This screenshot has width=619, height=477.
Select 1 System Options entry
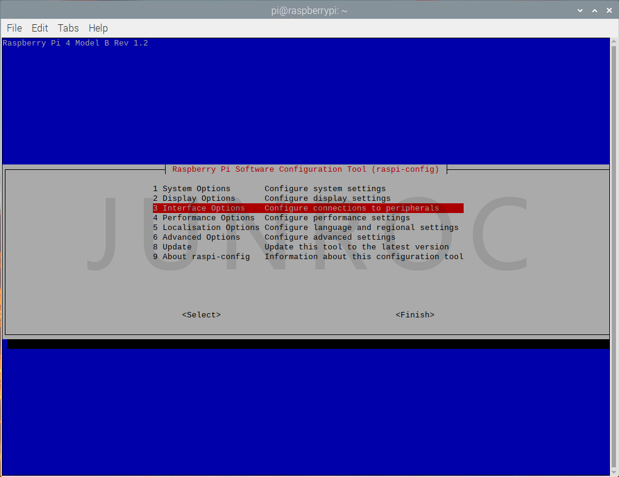pyautogui.click(x=308, y=189)
